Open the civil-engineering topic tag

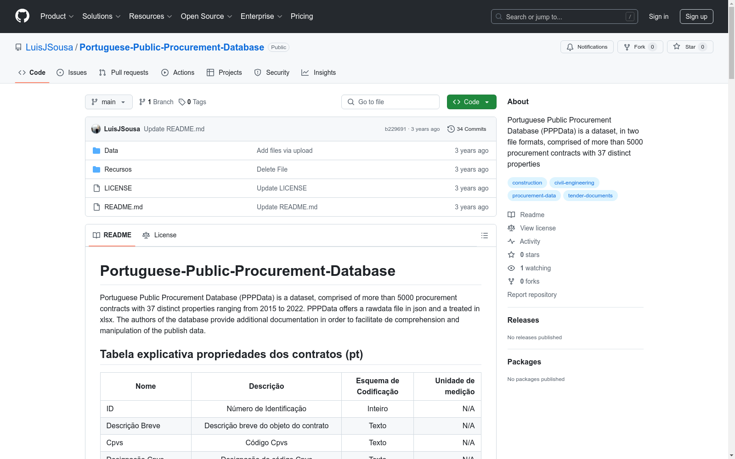pos(574,183)
